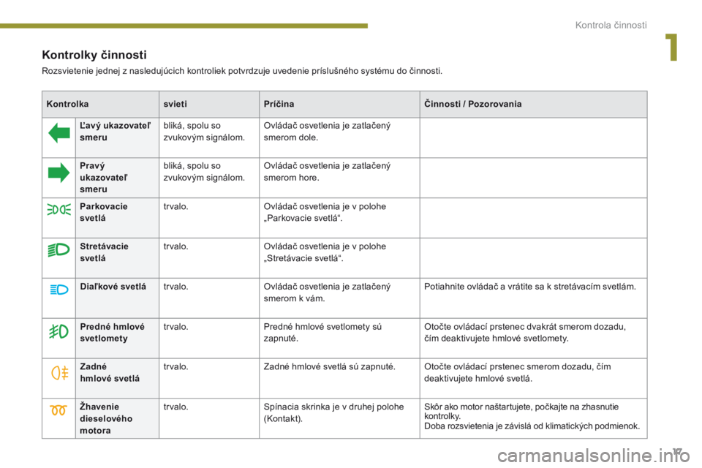Image resolution: width=702 pixels, height=468 pixels.
Task: Click 'Skôr ako motor naštartujete' note text
Action: pos(532,416)
